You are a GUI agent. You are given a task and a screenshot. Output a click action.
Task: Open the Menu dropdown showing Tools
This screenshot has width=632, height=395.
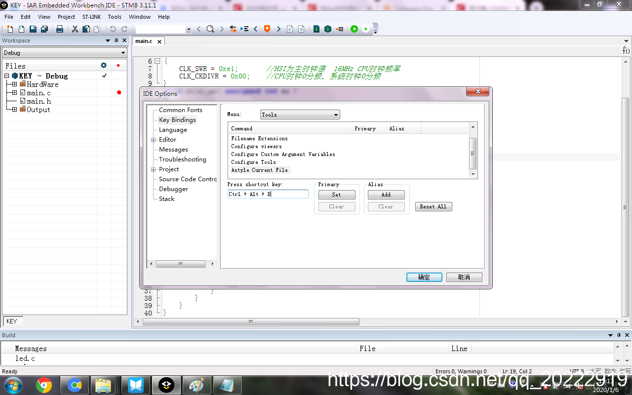pyautogui.click(x=300, y=115)
